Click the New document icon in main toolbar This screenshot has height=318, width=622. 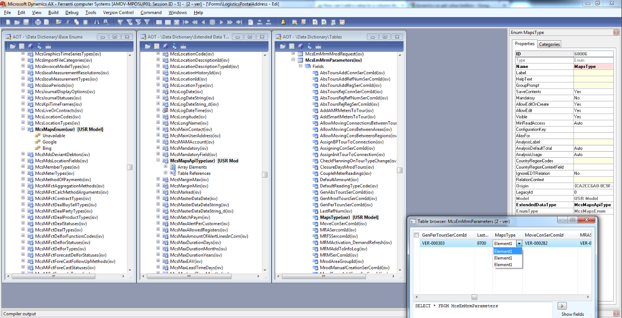[x=8, y=22]
